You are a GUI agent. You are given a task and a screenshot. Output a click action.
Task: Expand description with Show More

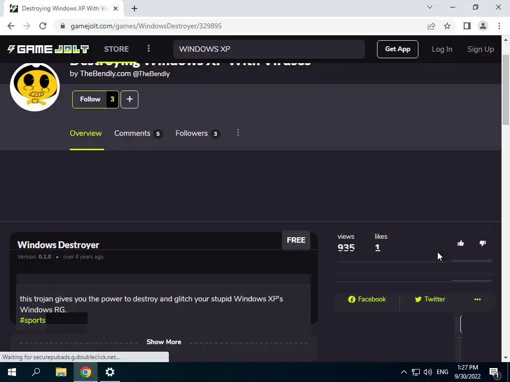(x=164, y=342)
